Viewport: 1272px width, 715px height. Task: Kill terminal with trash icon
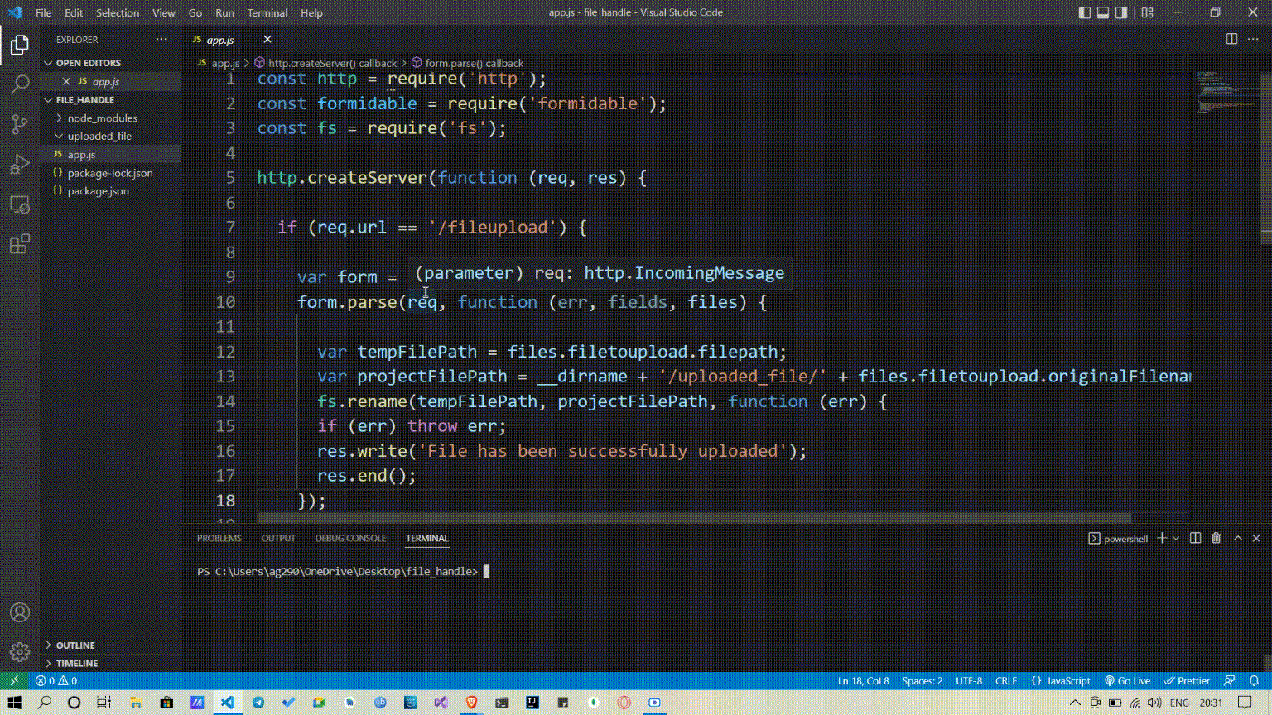point(1216,538)
